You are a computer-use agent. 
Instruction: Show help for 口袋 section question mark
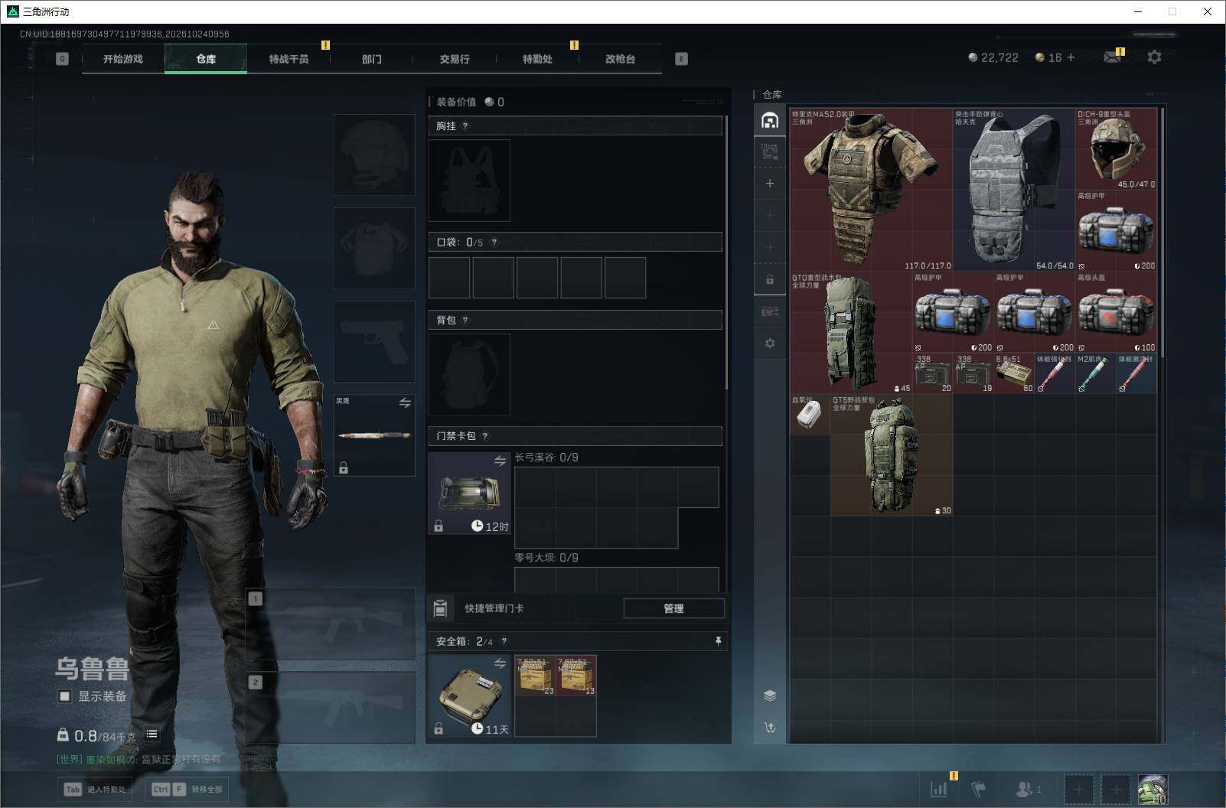494,243
